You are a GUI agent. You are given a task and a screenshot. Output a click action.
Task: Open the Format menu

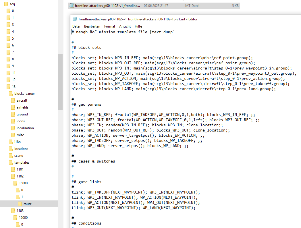pos(110,26)
